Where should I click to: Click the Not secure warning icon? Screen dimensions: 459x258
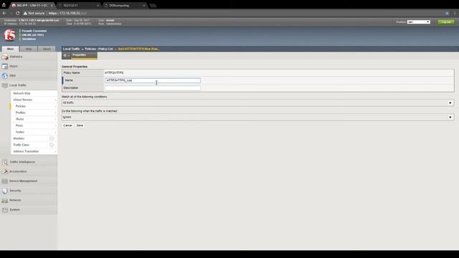pos(25,13)
